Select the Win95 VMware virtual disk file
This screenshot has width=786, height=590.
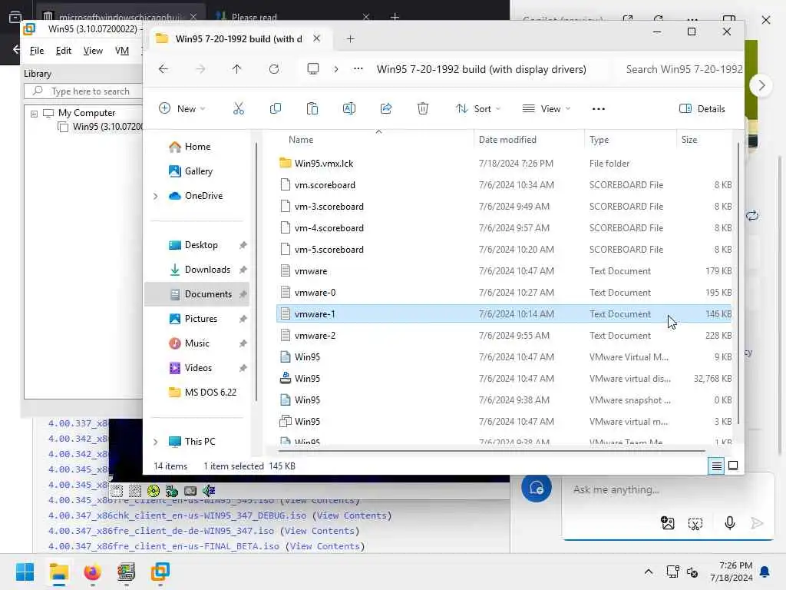[504, 379]
